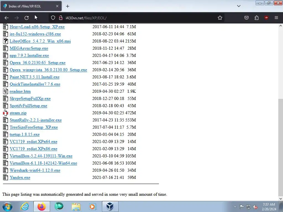Click the vertical scrollbar thumb
283x212 pixels.
281,147
